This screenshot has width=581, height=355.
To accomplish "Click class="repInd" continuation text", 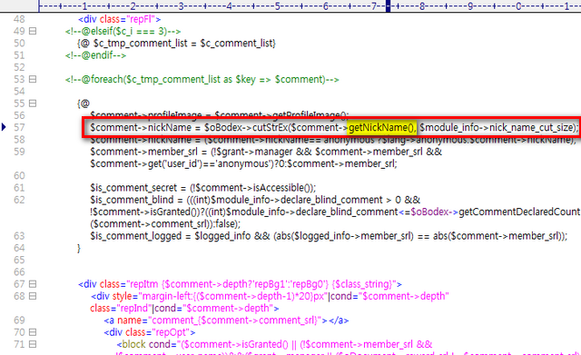I will click(x=184, y=309).
